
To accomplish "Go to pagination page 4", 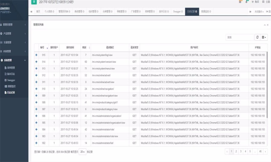I will [245, 151].
